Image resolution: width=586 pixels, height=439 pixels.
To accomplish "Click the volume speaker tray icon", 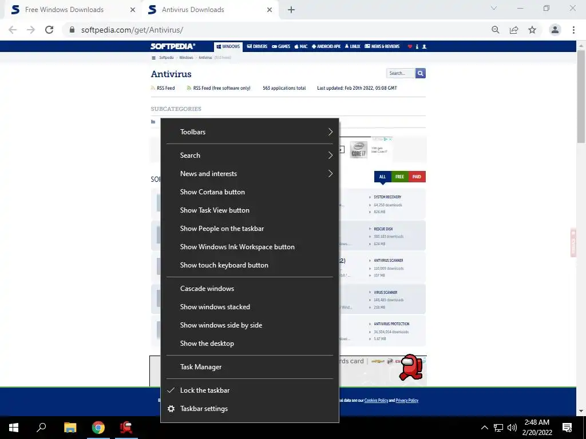I will (x=512, y=428).
